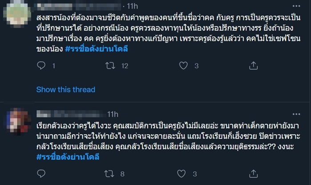Like the top tweet above Show this thread
Viewport: 311px width, 185px height.
183,66
